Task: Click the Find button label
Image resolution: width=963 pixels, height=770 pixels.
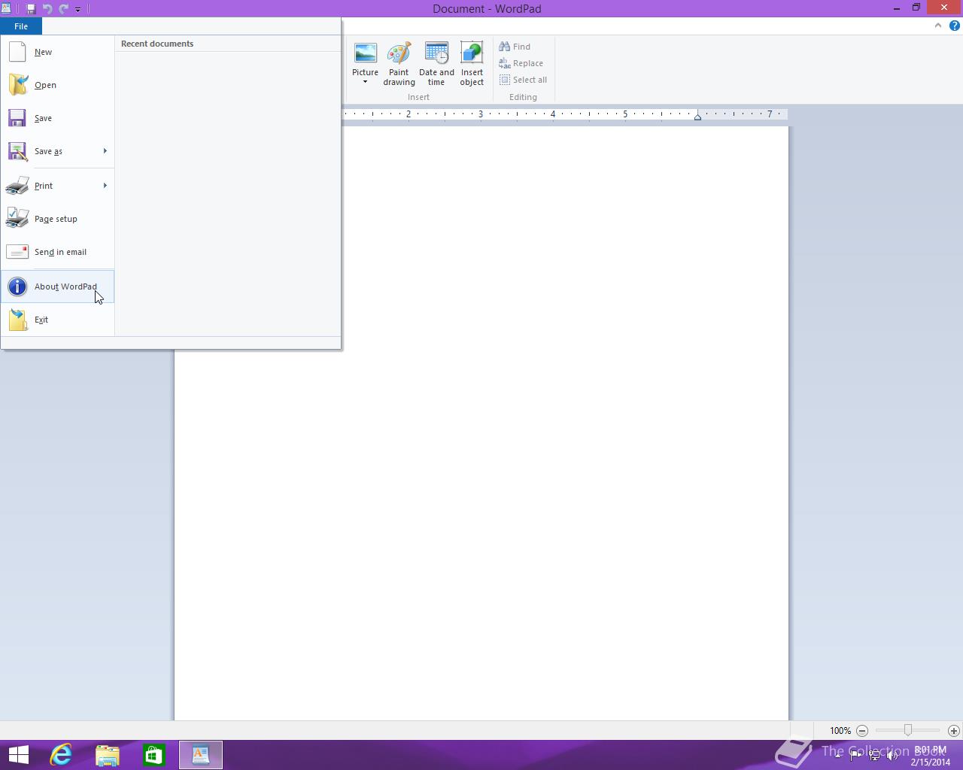Action: pyautogui.click(x=521, y=47)
